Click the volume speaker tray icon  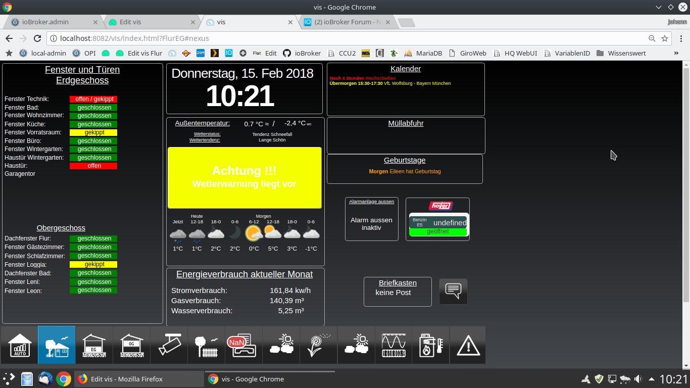pos(638,379)
